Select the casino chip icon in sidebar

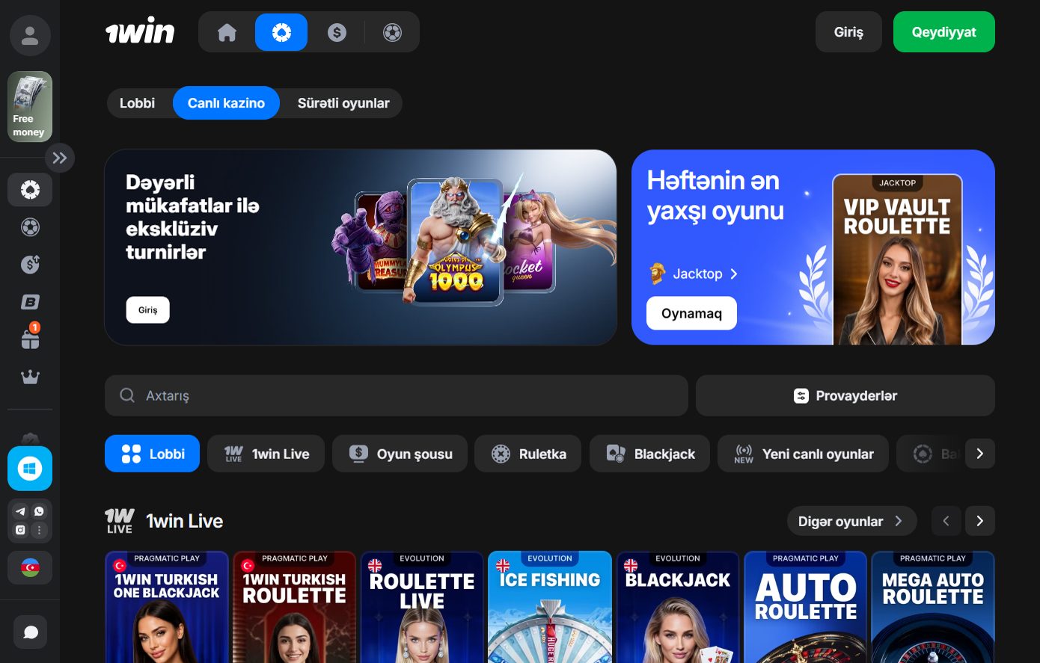point(30,190)
